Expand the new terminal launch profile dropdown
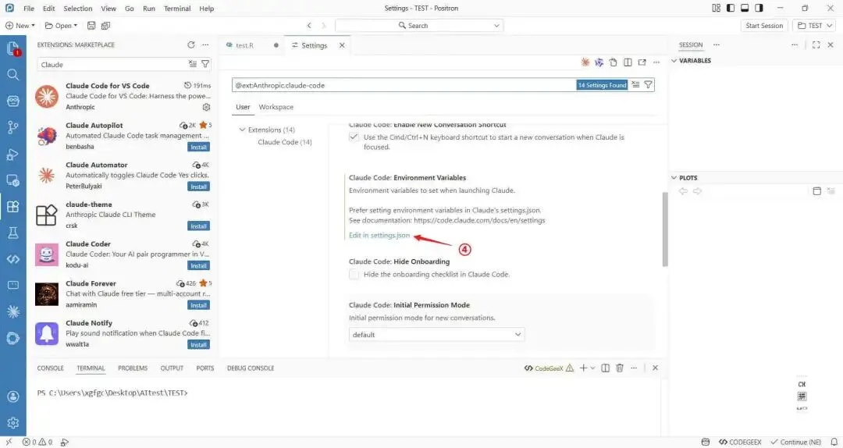Viewport: 843px width, 448px height. (593, 368)
